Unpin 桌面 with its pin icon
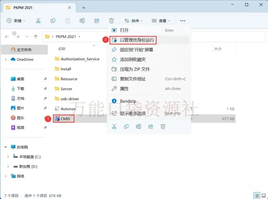The height and width of the screenshot is (199, 268). [x=45, y=79]
